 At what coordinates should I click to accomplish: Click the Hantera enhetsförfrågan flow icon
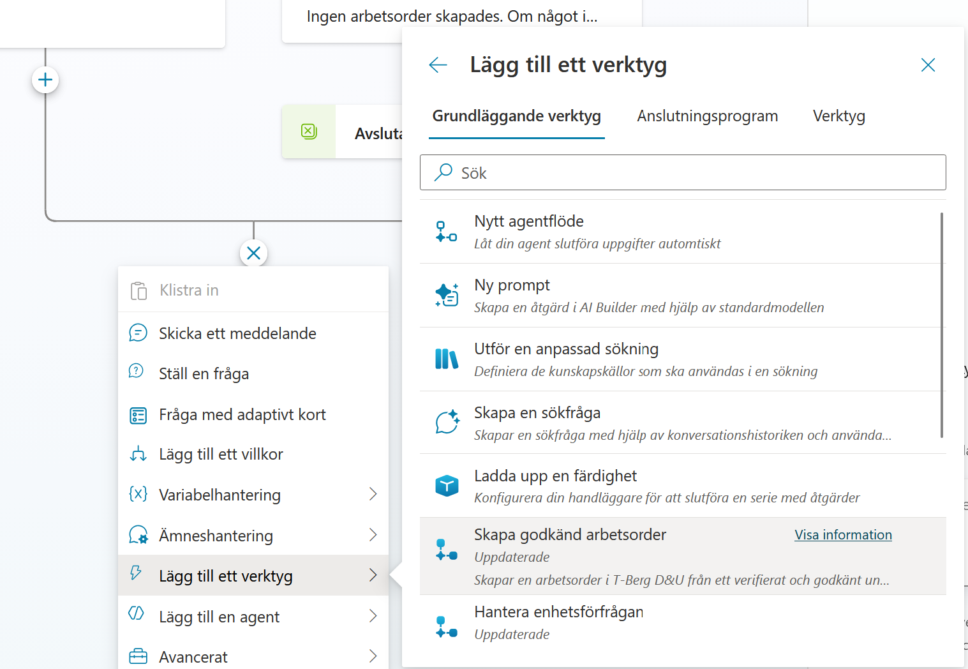pyautogui.click(x=446, y=626)
